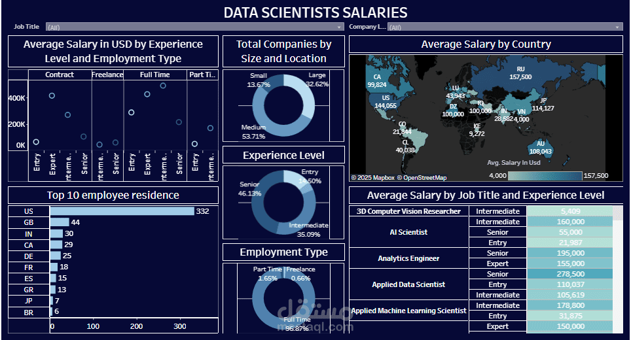
Task: Click the Full Time Entry data point
Action: pos(131,112)
